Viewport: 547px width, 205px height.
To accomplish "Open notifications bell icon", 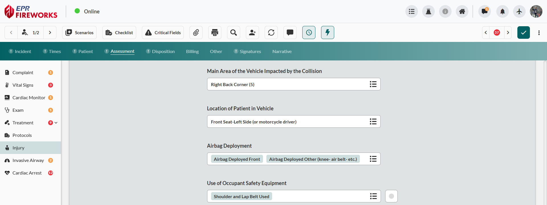I will 503,11.
